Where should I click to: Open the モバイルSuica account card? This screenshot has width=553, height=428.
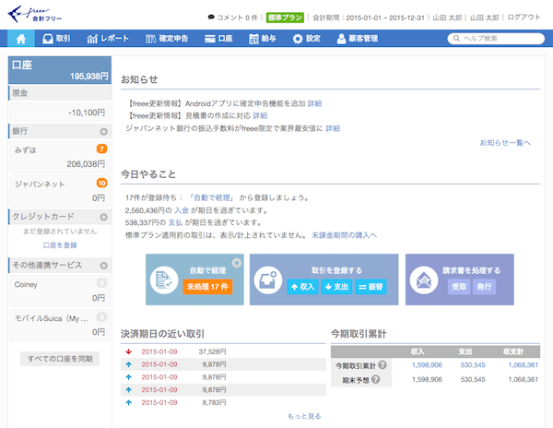60,325
